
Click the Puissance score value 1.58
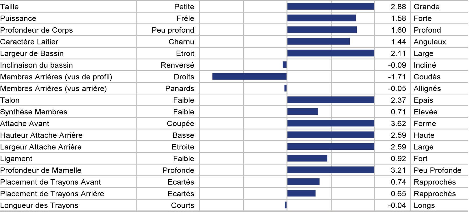pyautogui.click(x=398, y=18)
